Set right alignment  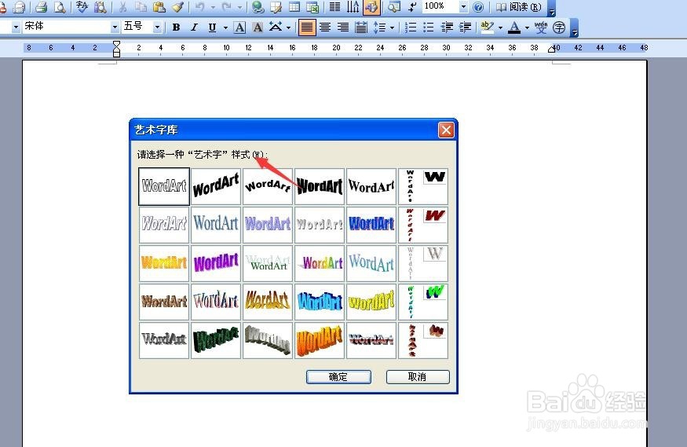(343, 27)
